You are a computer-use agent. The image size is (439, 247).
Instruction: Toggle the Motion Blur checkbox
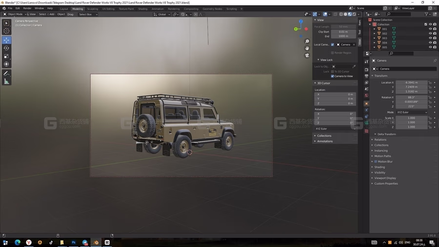point(376,162)
